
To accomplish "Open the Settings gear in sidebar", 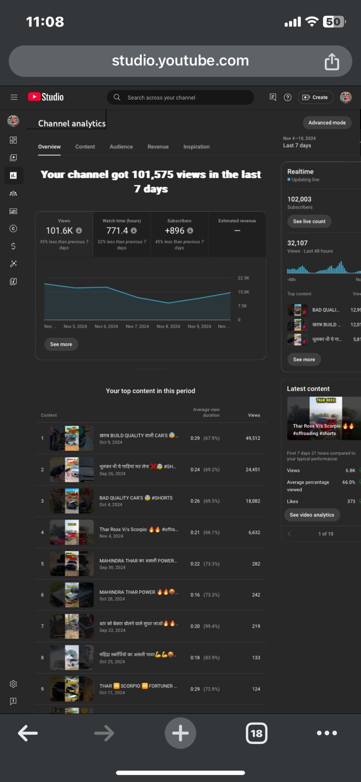I will point(13,684).
